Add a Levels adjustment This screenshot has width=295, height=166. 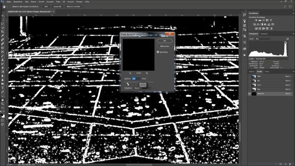260,20
